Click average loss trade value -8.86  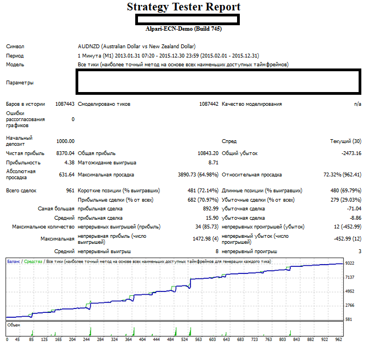[355, 218]
